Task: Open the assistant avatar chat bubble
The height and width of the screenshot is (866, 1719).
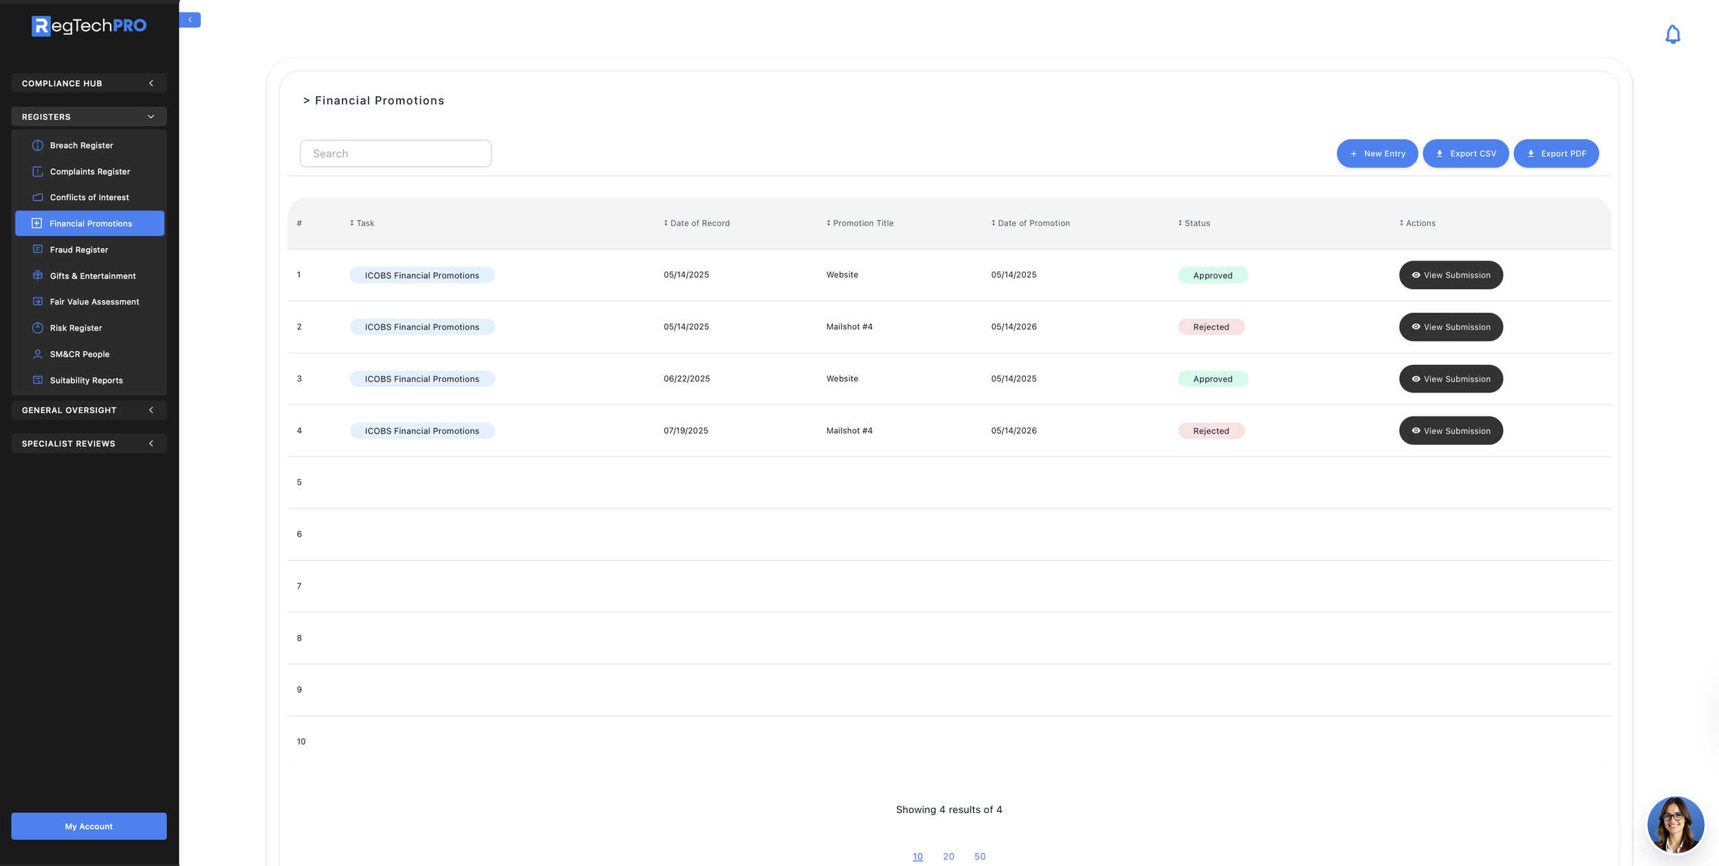Action: pos(1675,824)
